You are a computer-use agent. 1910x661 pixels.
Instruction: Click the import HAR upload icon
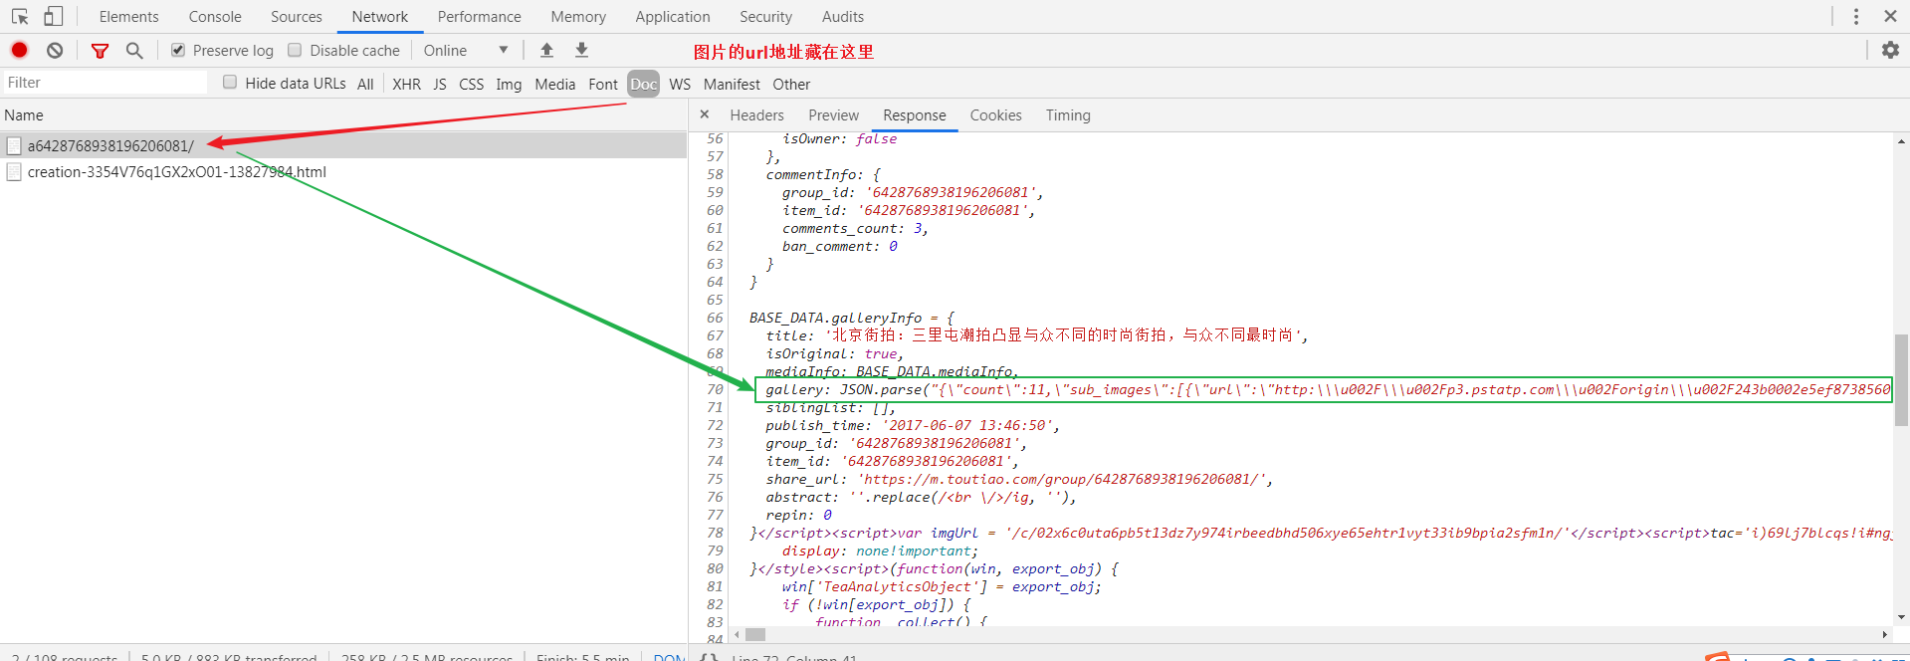546,50
